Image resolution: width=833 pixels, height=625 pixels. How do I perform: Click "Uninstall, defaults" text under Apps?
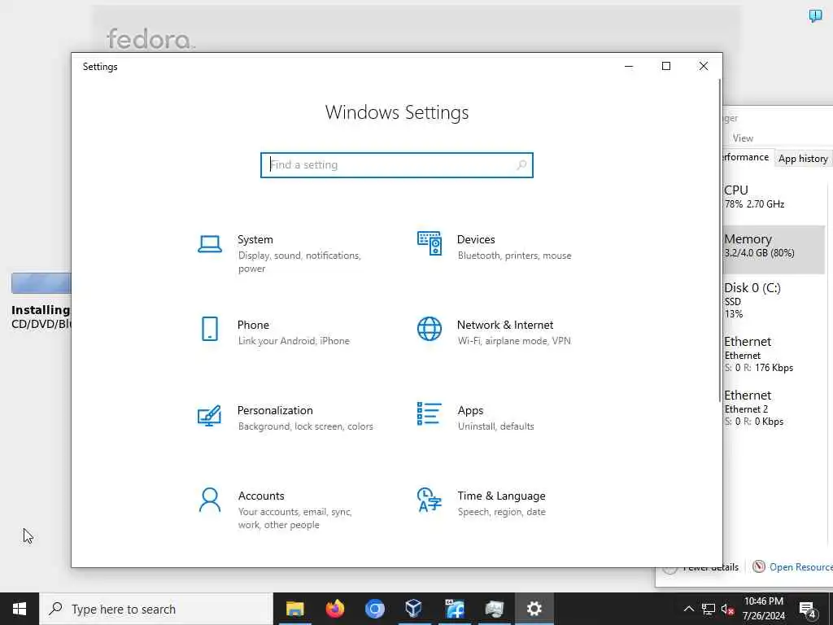point(495,426)
